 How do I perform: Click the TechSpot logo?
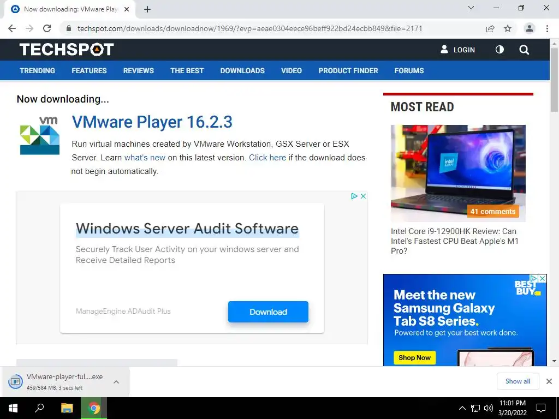click(x=67, y=49)
